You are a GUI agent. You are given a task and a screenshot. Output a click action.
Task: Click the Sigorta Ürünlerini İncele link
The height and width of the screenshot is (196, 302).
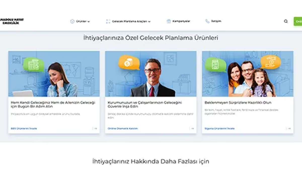click(x=220, y=128)
